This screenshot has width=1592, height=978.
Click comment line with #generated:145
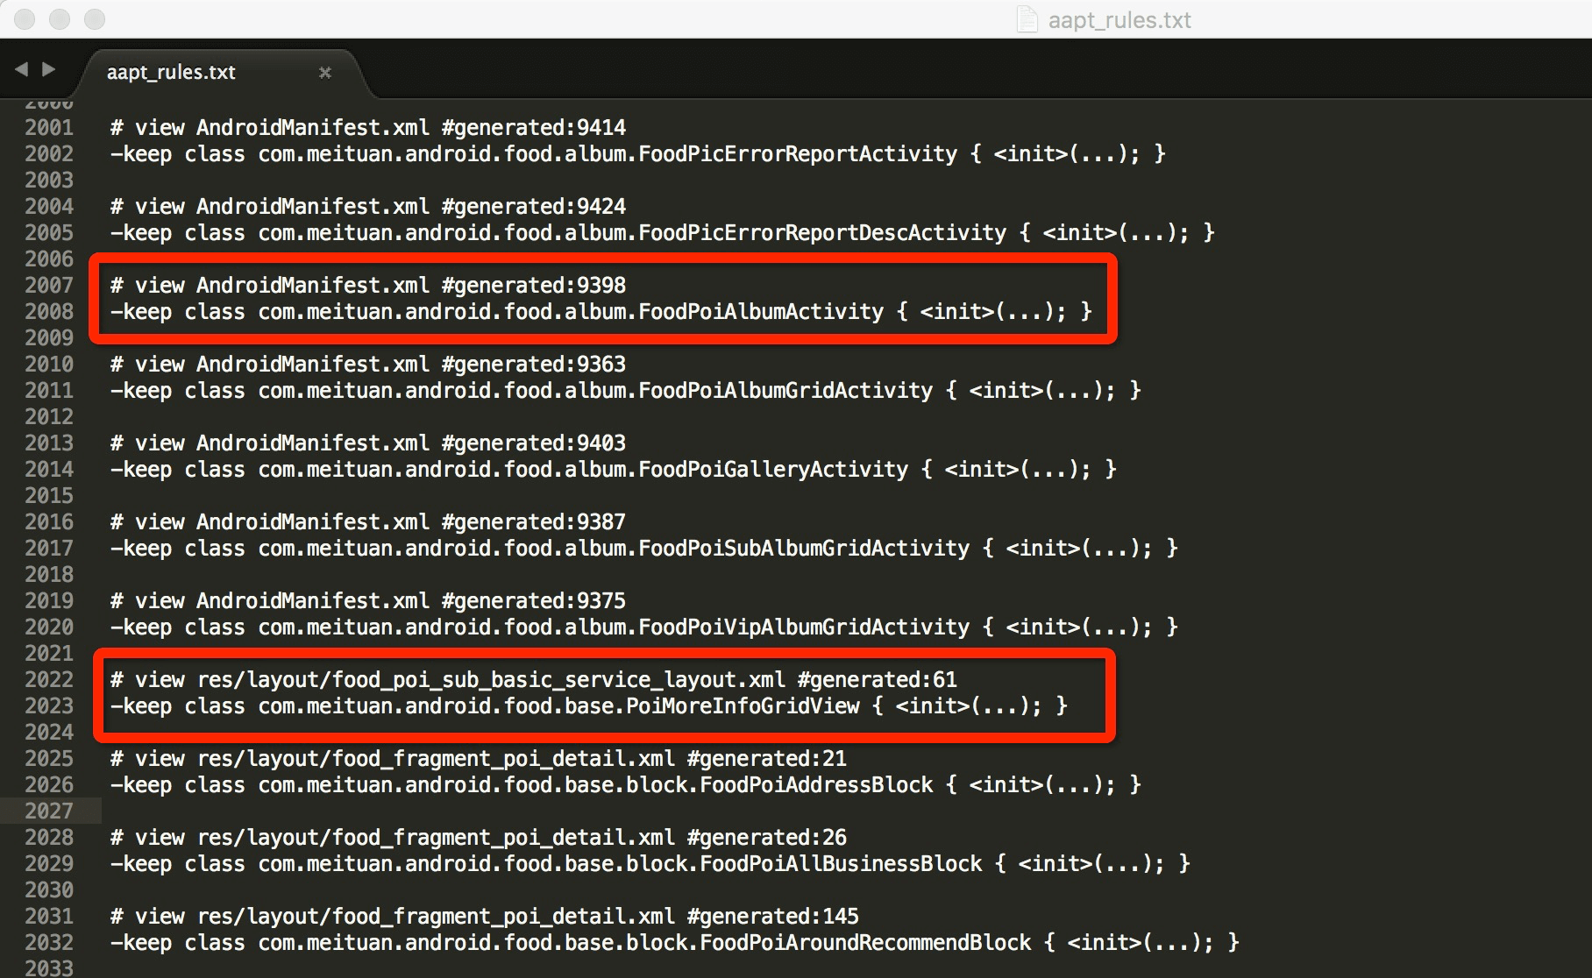pyautogui.click(x=485, y=917)
